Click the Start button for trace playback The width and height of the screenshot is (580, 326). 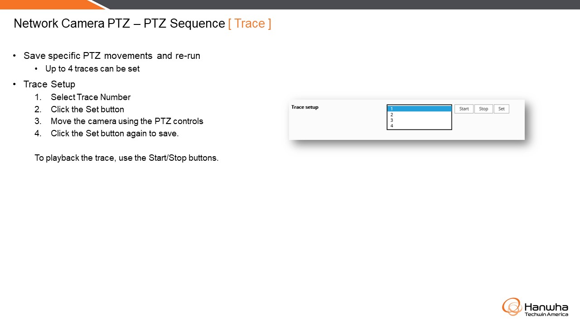[464, 109]
